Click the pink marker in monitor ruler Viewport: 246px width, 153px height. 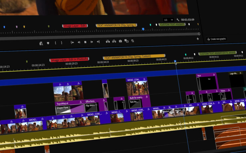pos(17,27)
